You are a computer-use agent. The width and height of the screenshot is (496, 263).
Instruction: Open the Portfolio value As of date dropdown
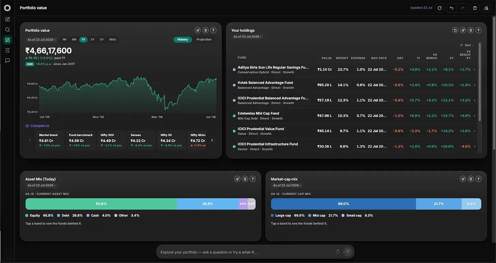pyautogui.click(x=41, y=40)
